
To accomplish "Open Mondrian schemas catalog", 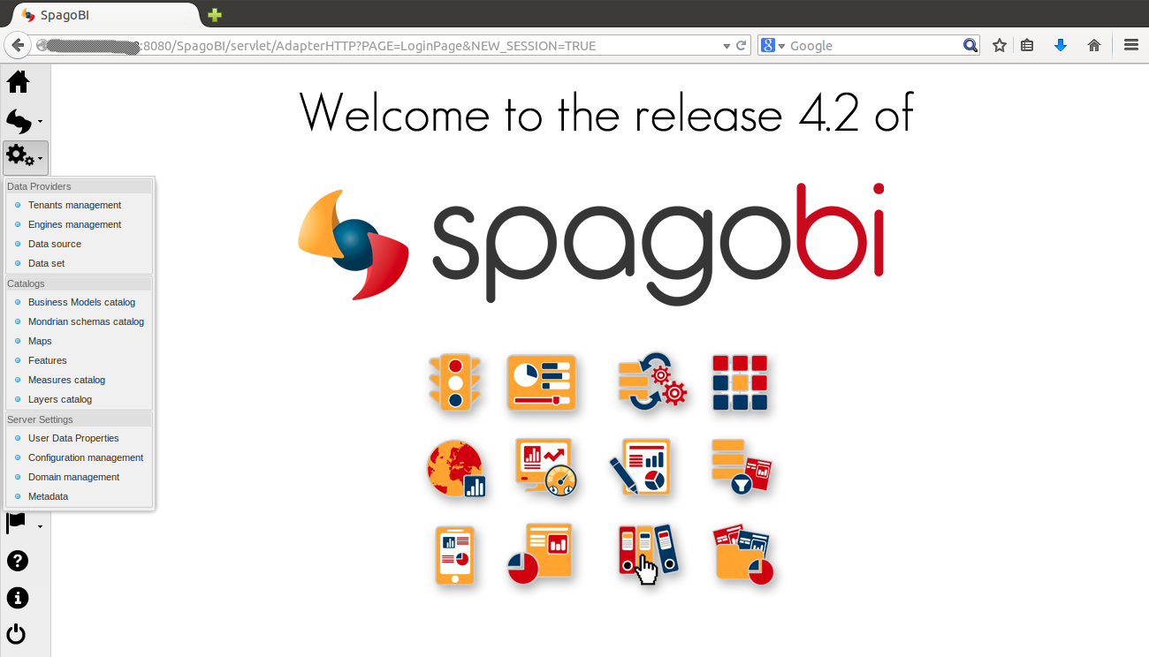I will tap(86, 321).
